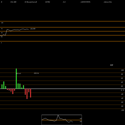Image resolution: width=125 pixels, height=125 pixels.
Task: Click the 221.41 value label
Action: click(x=18, y=73)
